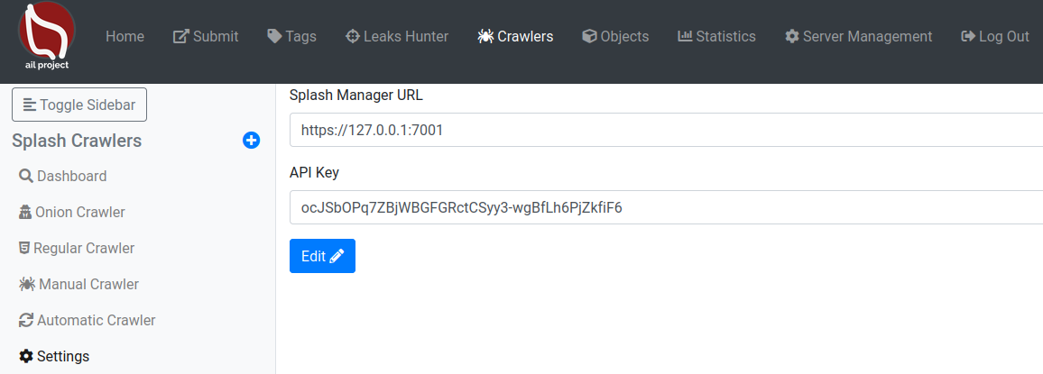The image size is (1043, 374).
Task: Open the Objects section
Action: [615, 37]
